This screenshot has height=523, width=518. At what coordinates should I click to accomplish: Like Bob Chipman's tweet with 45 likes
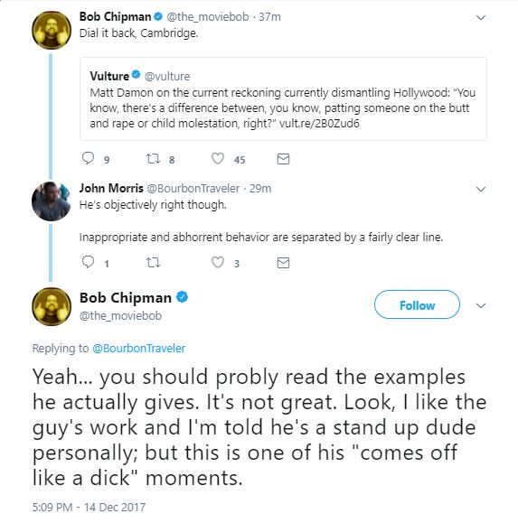tap(218, 158)
